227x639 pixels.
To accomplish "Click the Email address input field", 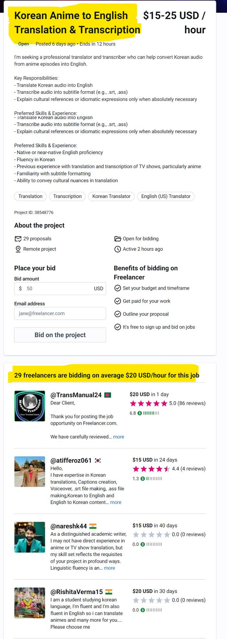I will pyautogui.click(x=60, y=313).
